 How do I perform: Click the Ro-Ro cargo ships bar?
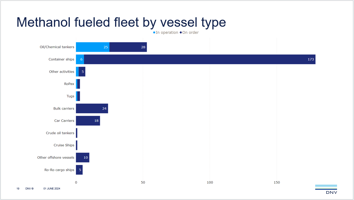point(79,170)
